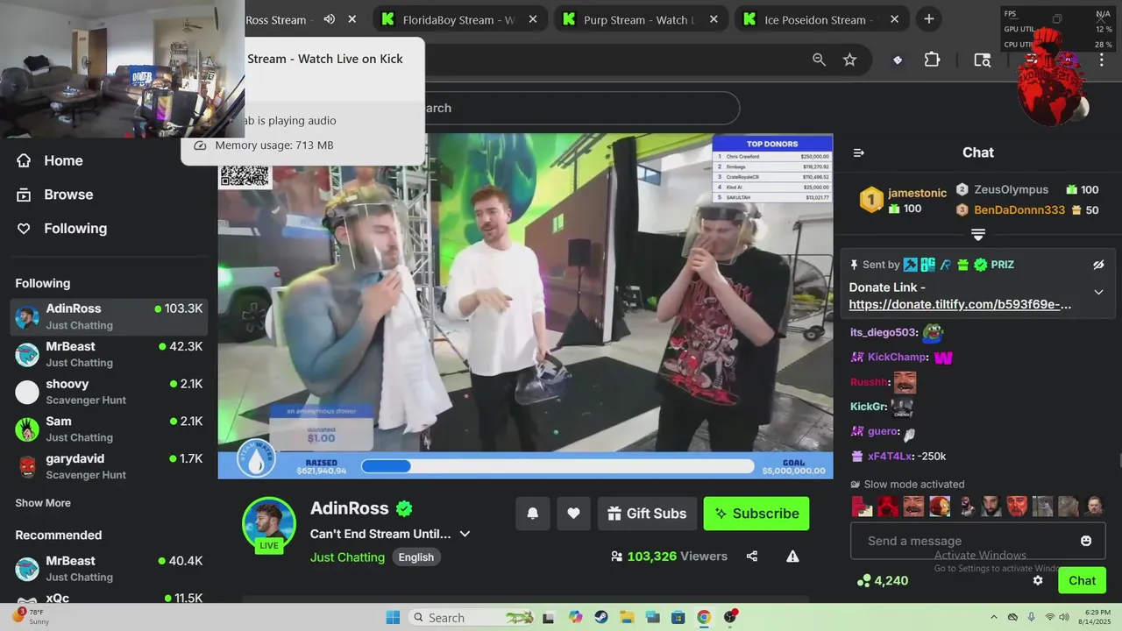The image size is (1122, 631).
Task: Switch to the FloridaBoy Stream tab
Action: pos(460,19)
